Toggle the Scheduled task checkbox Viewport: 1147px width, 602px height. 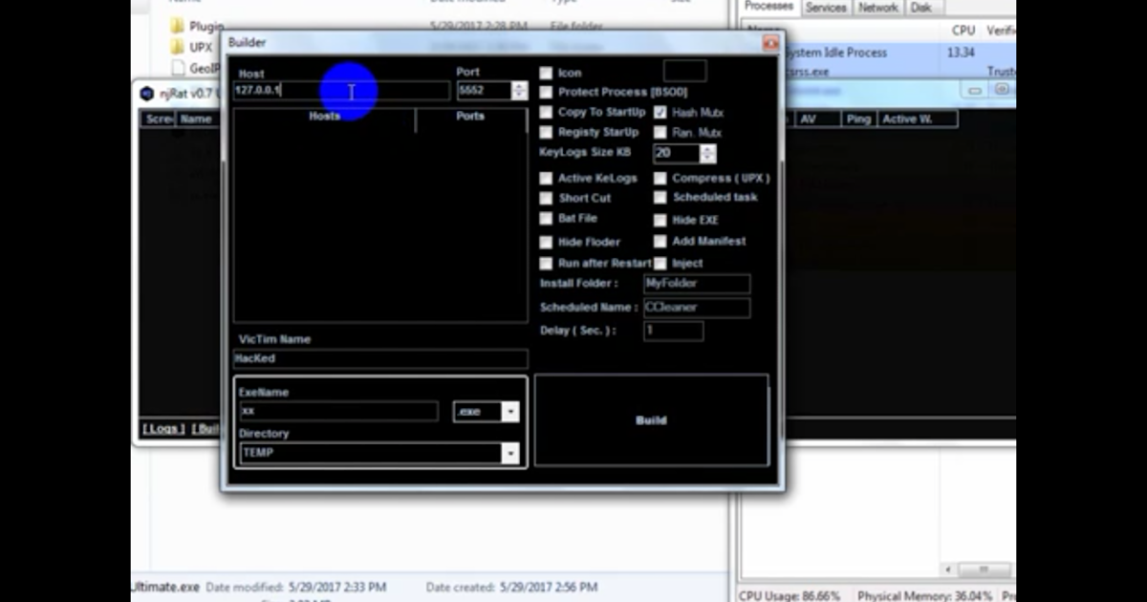[x=660, y=197]
